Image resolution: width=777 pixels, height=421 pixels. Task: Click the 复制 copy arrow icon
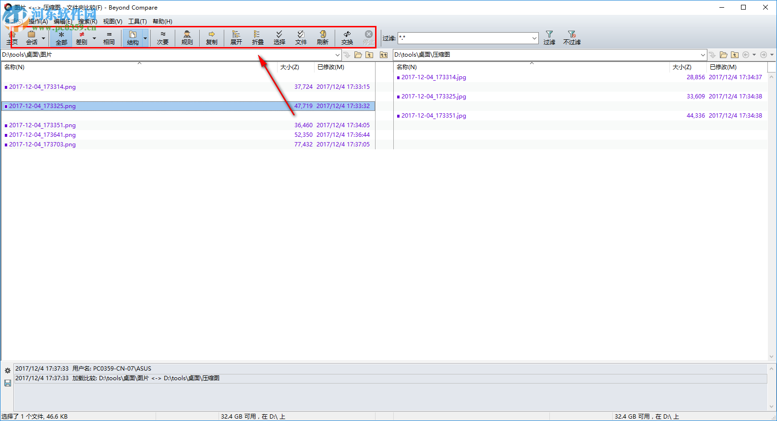[x=212, y=37]
